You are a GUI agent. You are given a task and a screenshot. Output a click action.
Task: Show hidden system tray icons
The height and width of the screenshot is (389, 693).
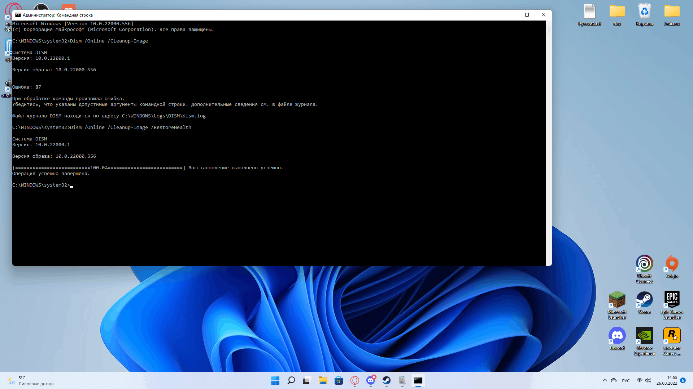click(605, 380)
